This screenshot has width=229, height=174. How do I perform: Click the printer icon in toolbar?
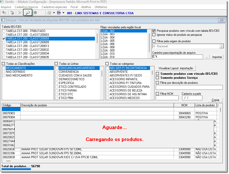point(49,13)
